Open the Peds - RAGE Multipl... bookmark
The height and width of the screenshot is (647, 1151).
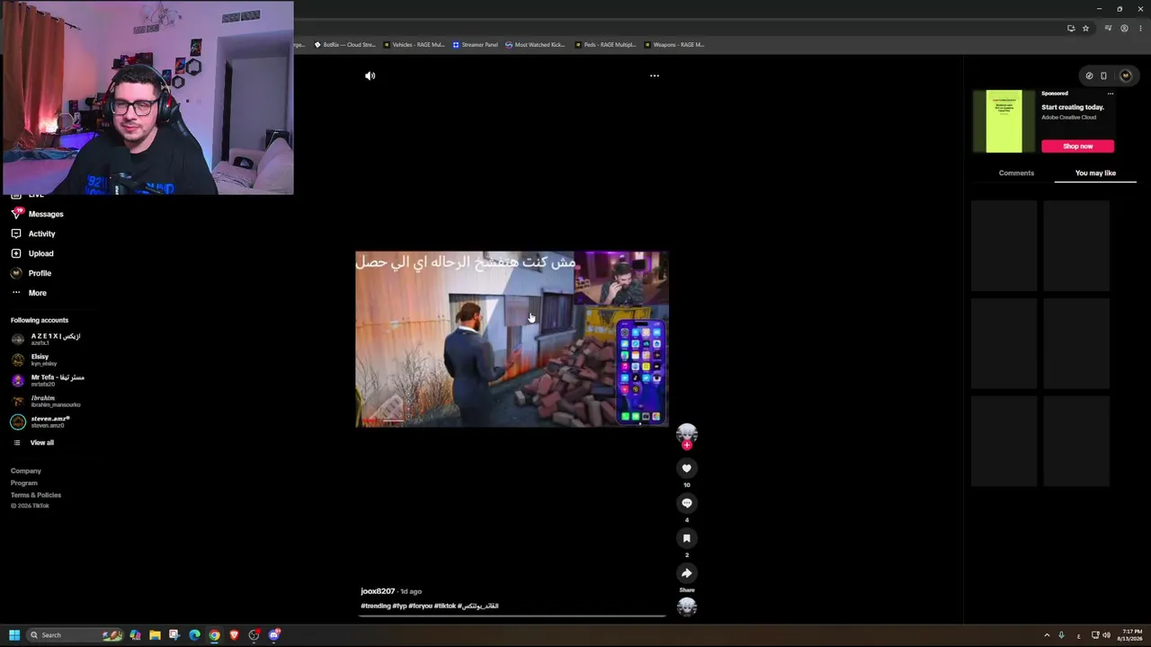(605, 45)
